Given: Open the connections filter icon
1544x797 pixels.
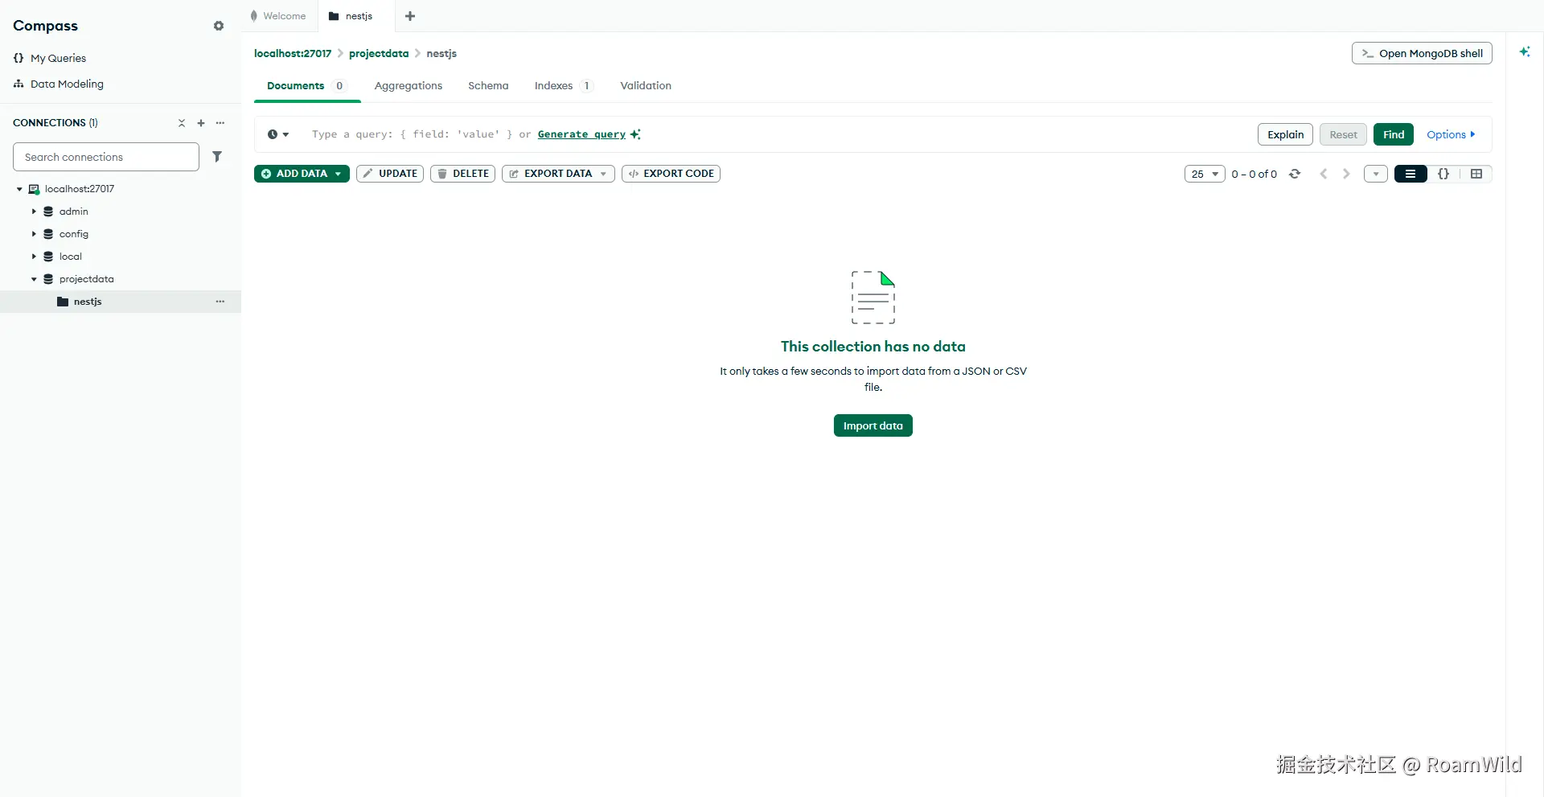Looking at the screenshot, I should [217, 157].
